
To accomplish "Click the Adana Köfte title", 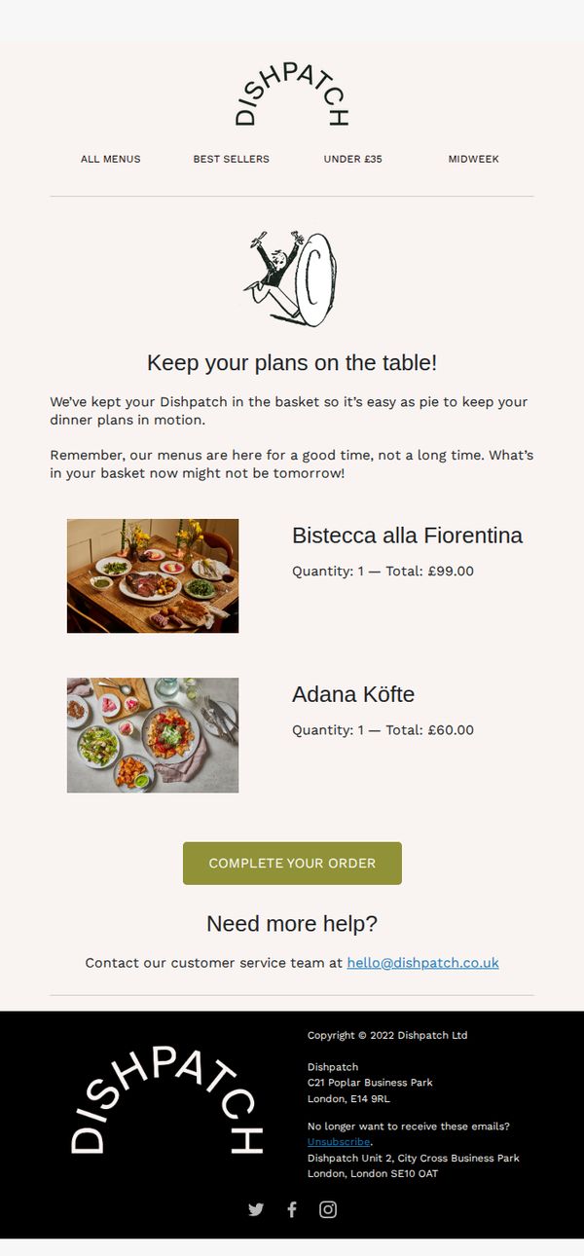I will 353,694.
